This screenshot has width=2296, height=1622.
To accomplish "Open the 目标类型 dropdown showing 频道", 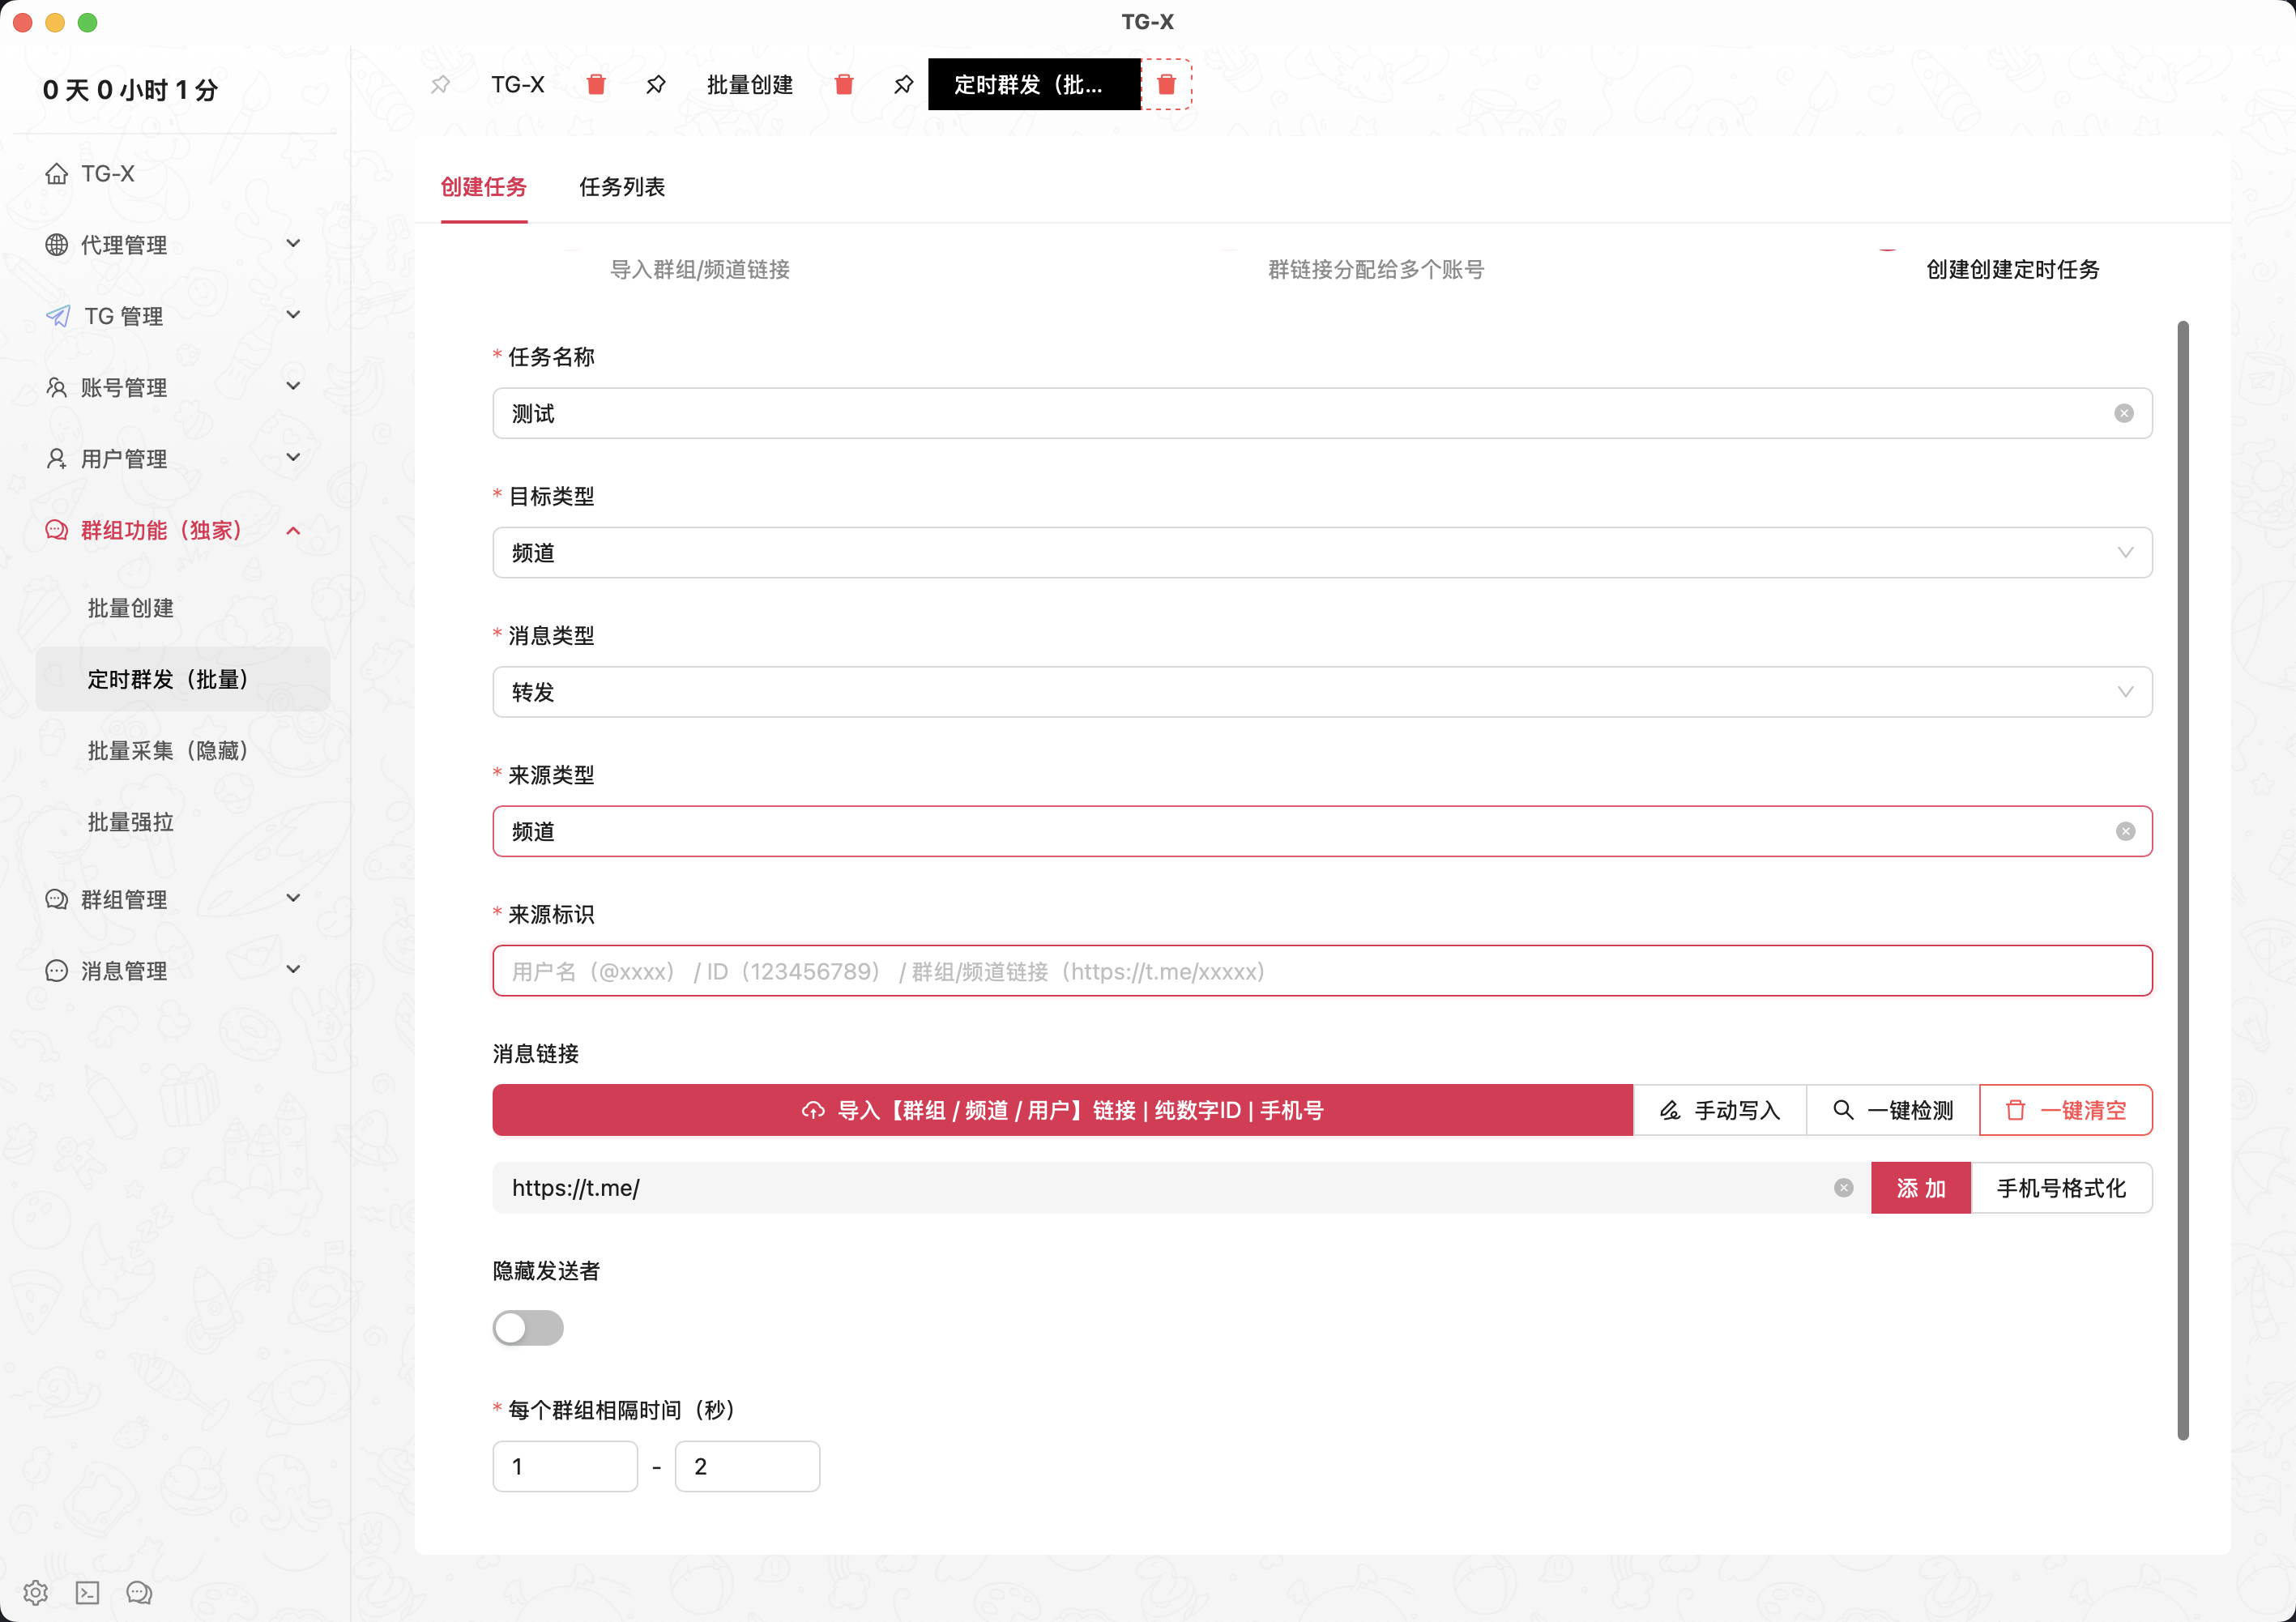I will (1322, 553).
